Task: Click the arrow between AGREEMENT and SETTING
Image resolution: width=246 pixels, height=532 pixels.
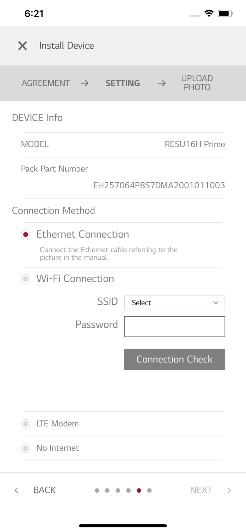Action: click(84, 83)
